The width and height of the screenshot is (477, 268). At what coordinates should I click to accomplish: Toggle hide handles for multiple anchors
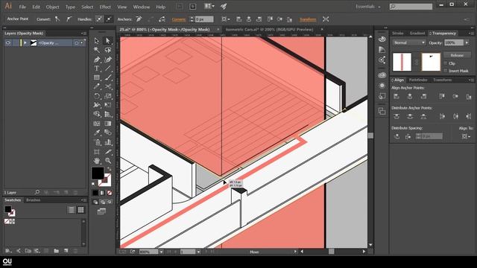tap(109, 19)
